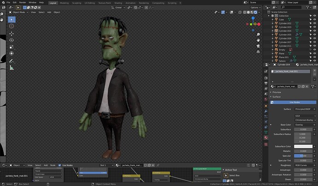The image size is (318, 186).
Task: Open the Window menu
Action: 32,2
